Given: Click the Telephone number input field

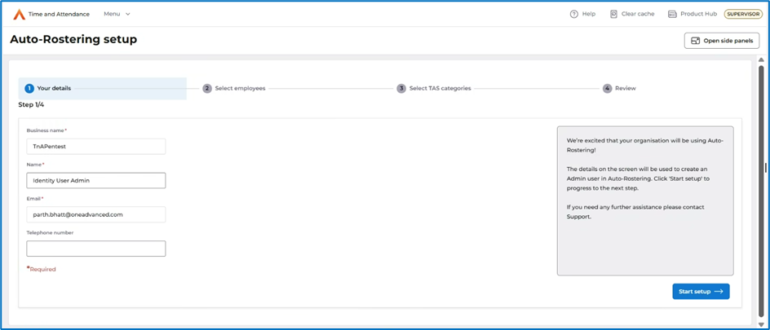Looking at the screenshot, I should point(95,249).
